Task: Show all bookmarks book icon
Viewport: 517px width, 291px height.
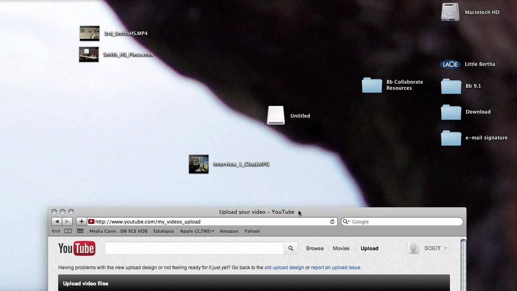Action: [x=68, y=231]
